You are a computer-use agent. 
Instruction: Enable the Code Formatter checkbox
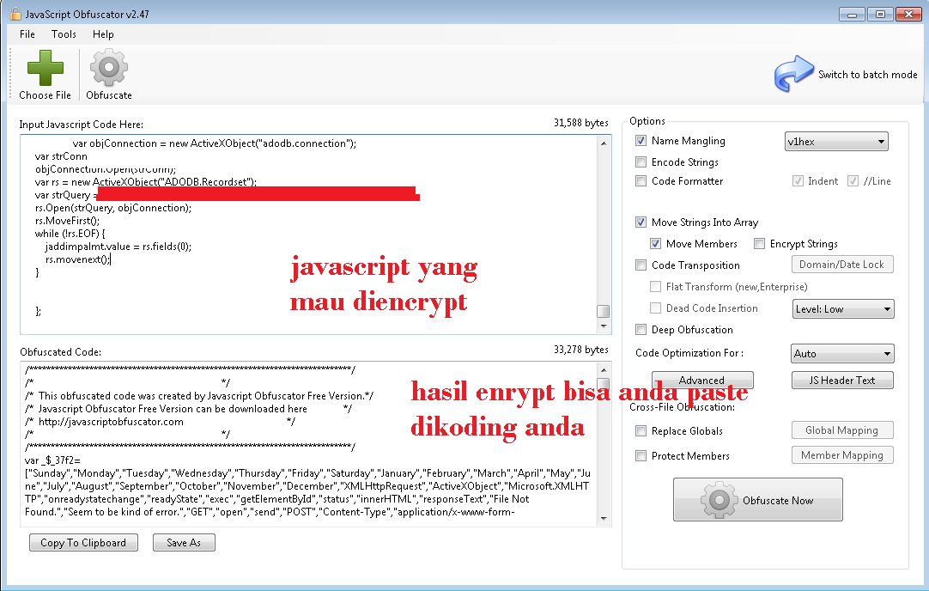pyautogui.click(x=641, y=180)
